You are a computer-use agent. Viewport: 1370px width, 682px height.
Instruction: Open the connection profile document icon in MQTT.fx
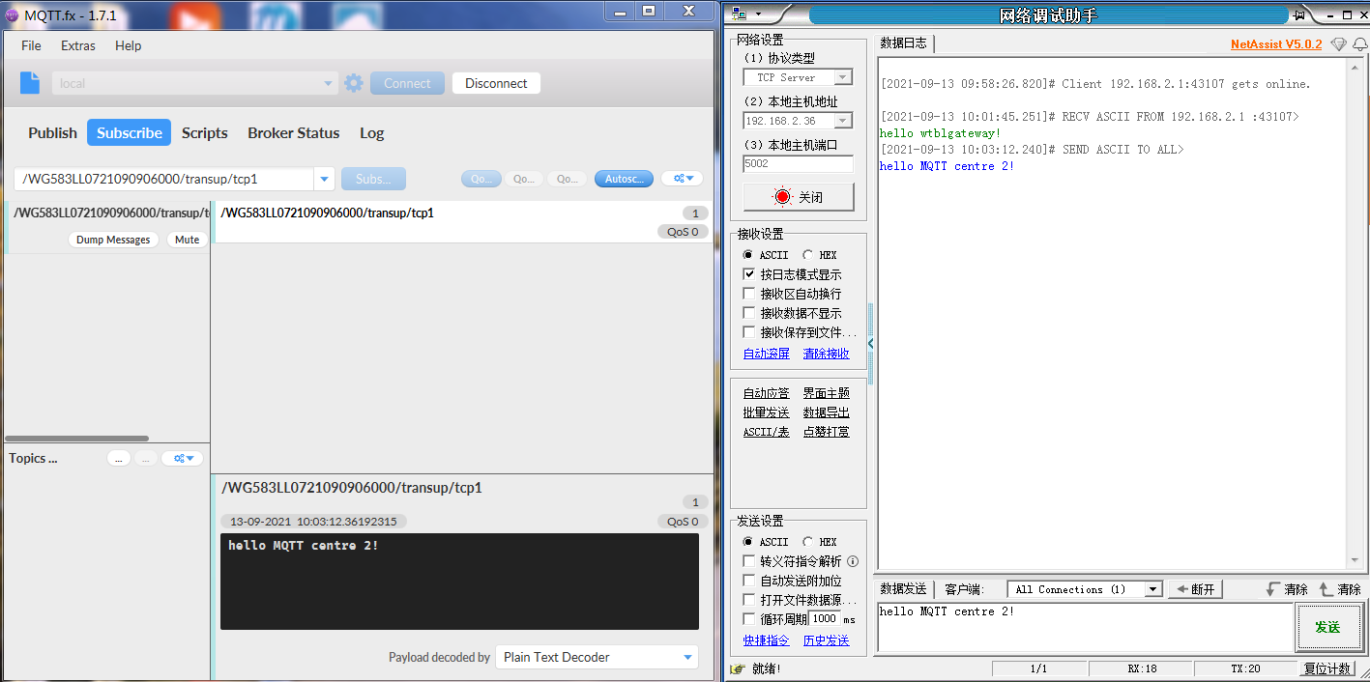click(30, 83)
